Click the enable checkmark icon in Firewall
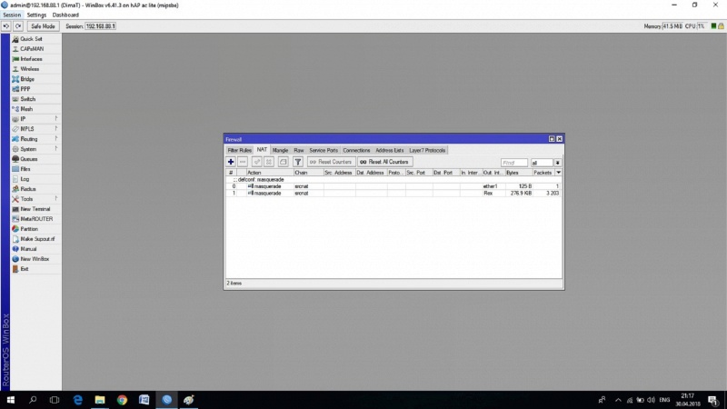 coord(256,162)
